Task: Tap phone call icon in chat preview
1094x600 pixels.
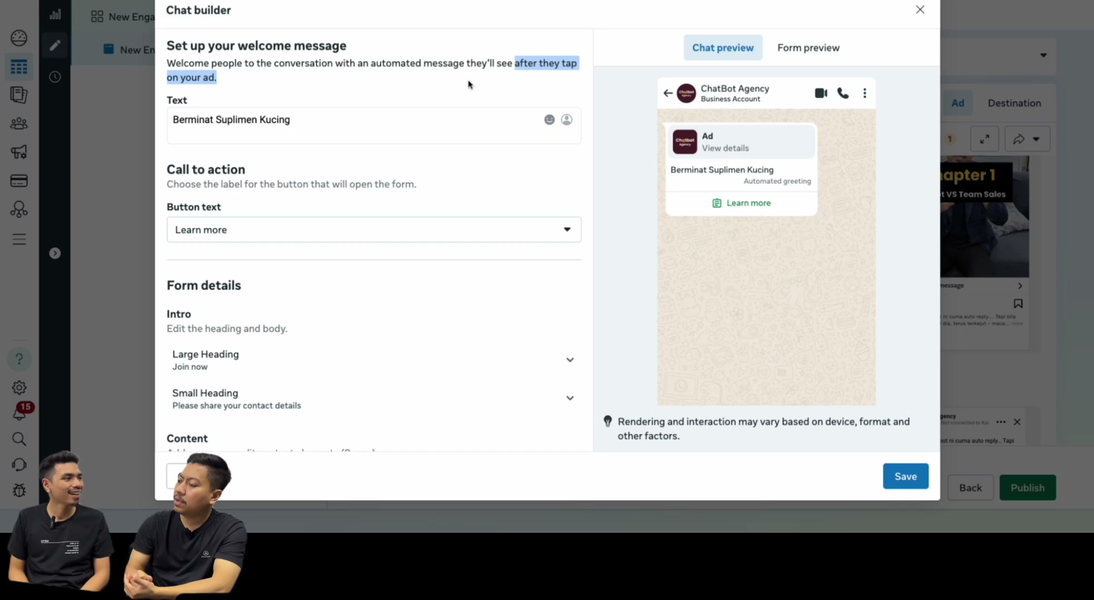Action: pyautogui.click(x=843, y=93)
